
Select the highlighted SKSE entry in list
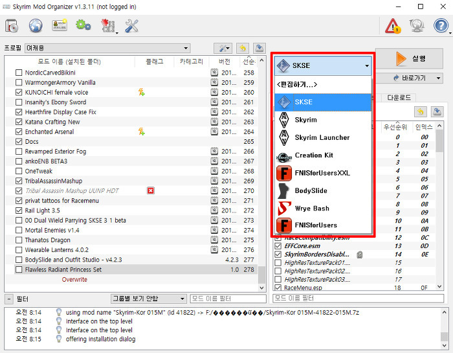(x=323, y=102)
